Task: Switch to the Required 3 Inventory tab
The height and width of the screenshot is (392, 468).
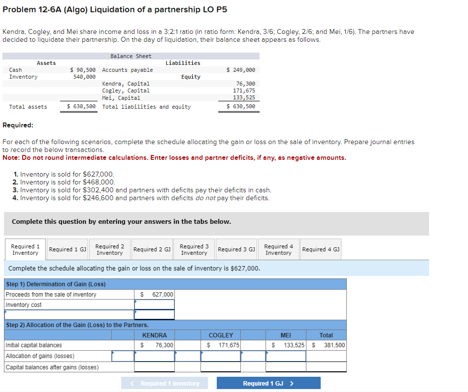Action: click(x=194, y=249)
